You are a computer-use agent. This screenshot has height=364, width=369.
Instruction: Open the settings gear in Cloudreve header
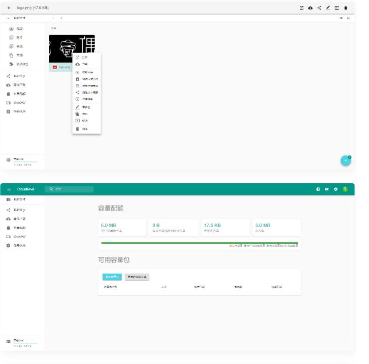pyautogui.click(x=336, y=189)
